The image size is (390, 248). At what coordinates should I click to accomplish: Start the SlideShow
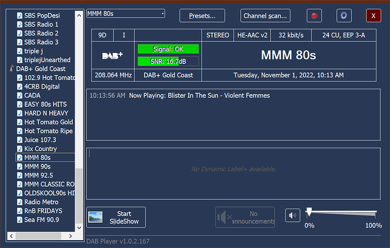tap(116, 217)
